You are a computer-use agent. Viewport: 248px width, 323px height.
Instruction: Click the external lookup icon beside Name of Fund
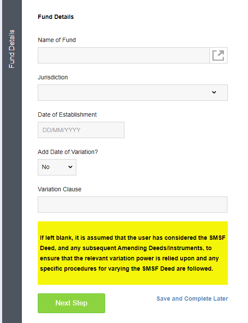218,55
